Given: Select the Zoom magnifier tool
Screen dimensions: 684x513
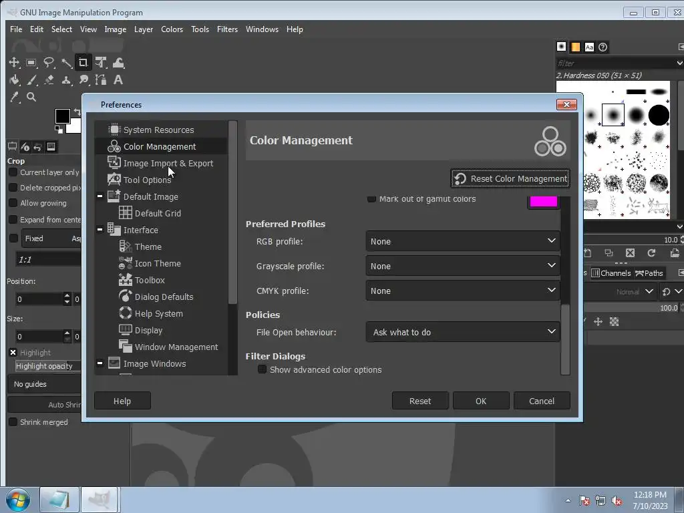Looking at the screenshot, I should (x=31, y=97).
